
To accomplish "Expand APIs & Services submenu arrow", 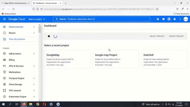I will coord(34,66).
